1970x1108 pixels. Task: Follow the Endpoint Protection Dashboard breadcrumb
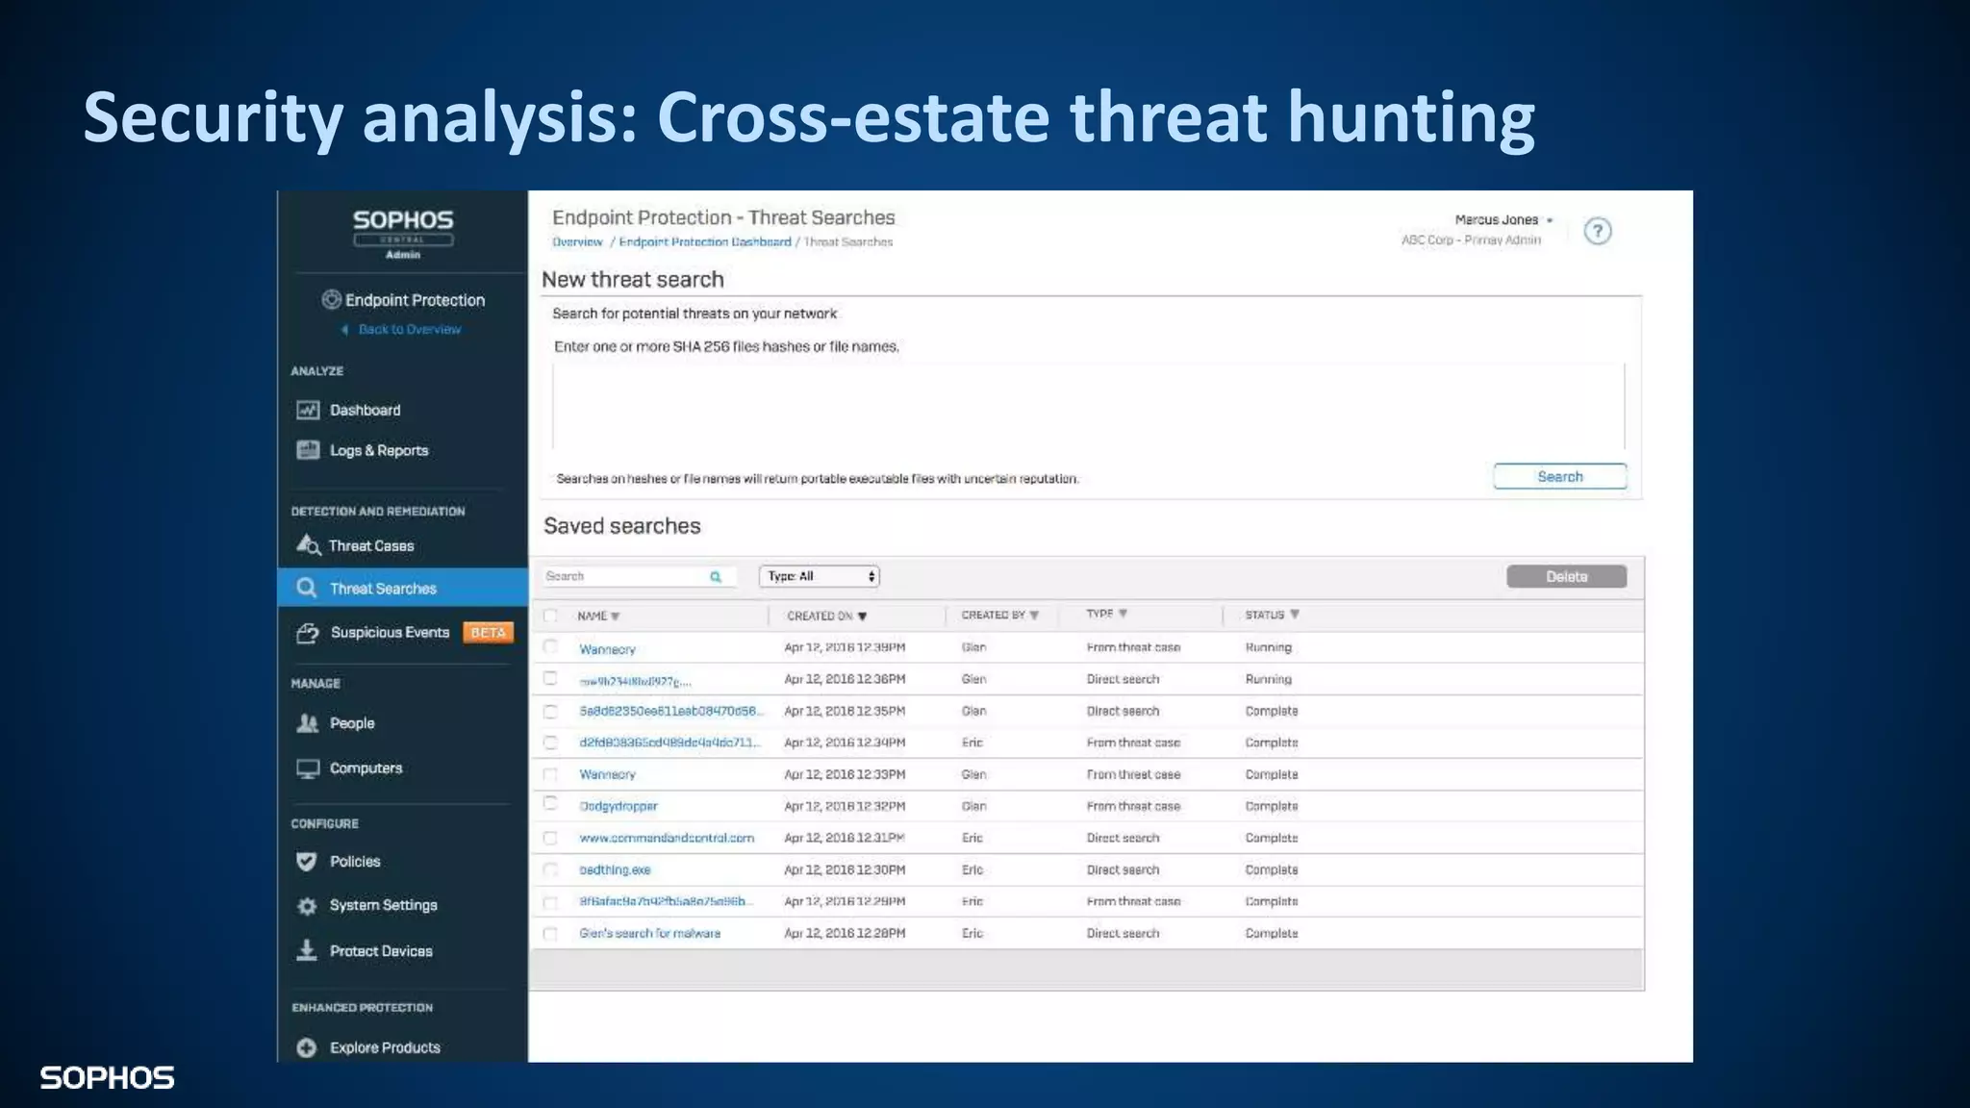[x=705, y=242]
